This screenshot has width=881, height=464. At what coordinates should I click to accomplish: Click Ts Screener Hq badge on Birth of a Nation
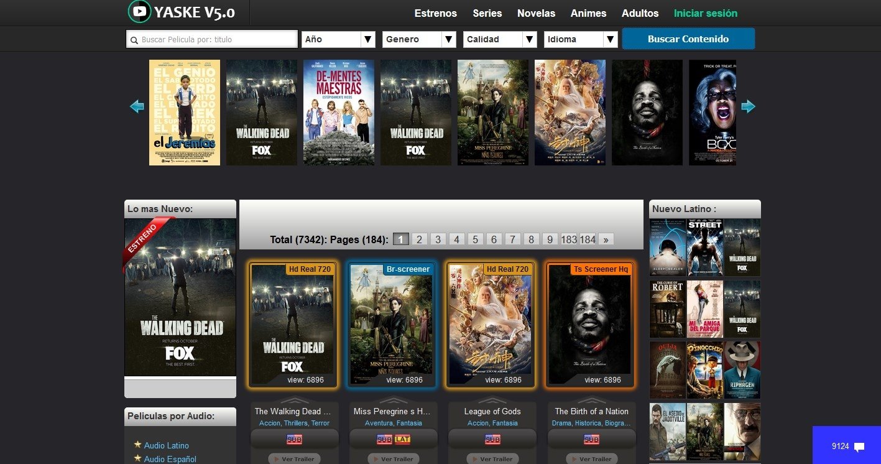(x=601, y=269)
